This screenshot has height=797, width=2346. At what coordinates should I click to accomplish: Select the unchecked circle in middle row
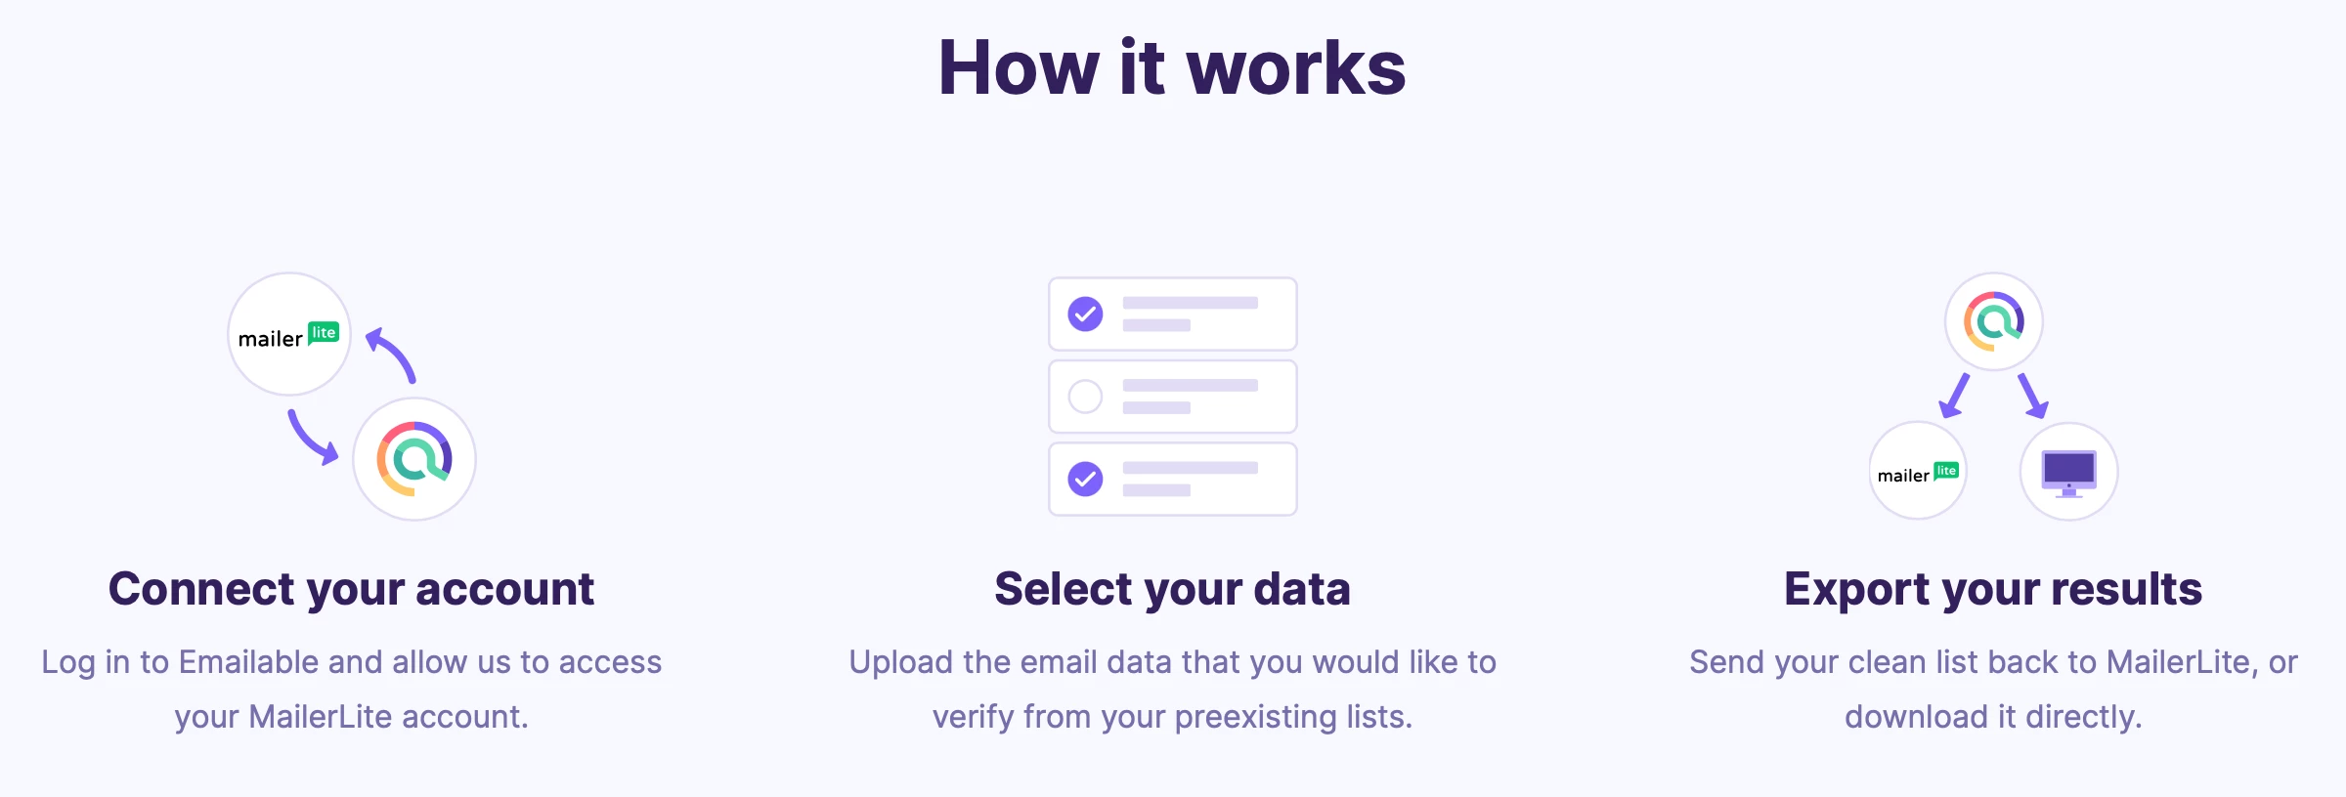(x=1085, y=397)
